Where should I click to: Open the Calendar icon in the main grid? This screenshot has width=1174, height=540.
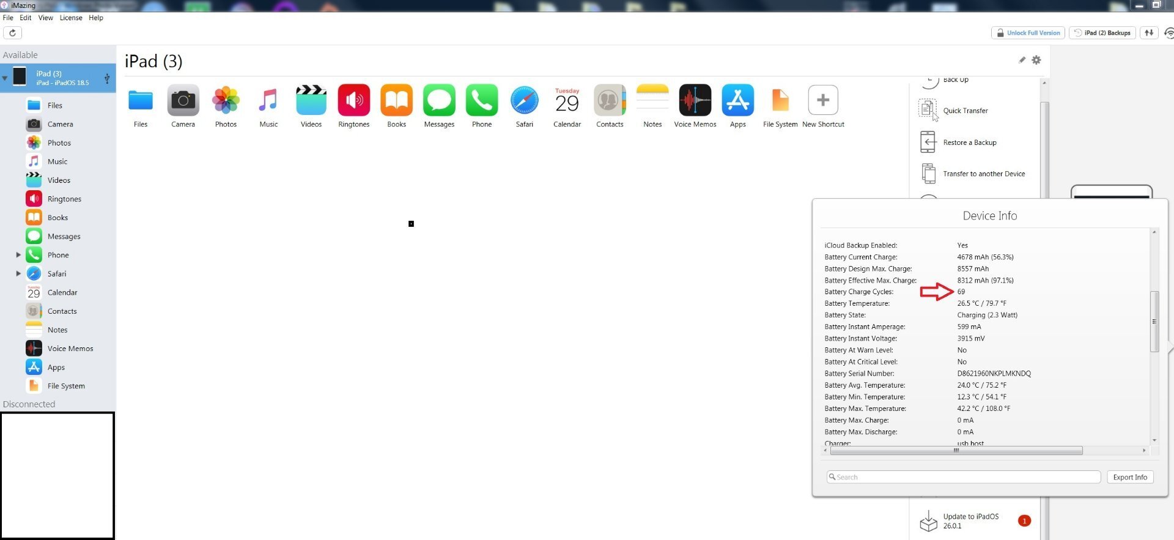coord(567,100)
